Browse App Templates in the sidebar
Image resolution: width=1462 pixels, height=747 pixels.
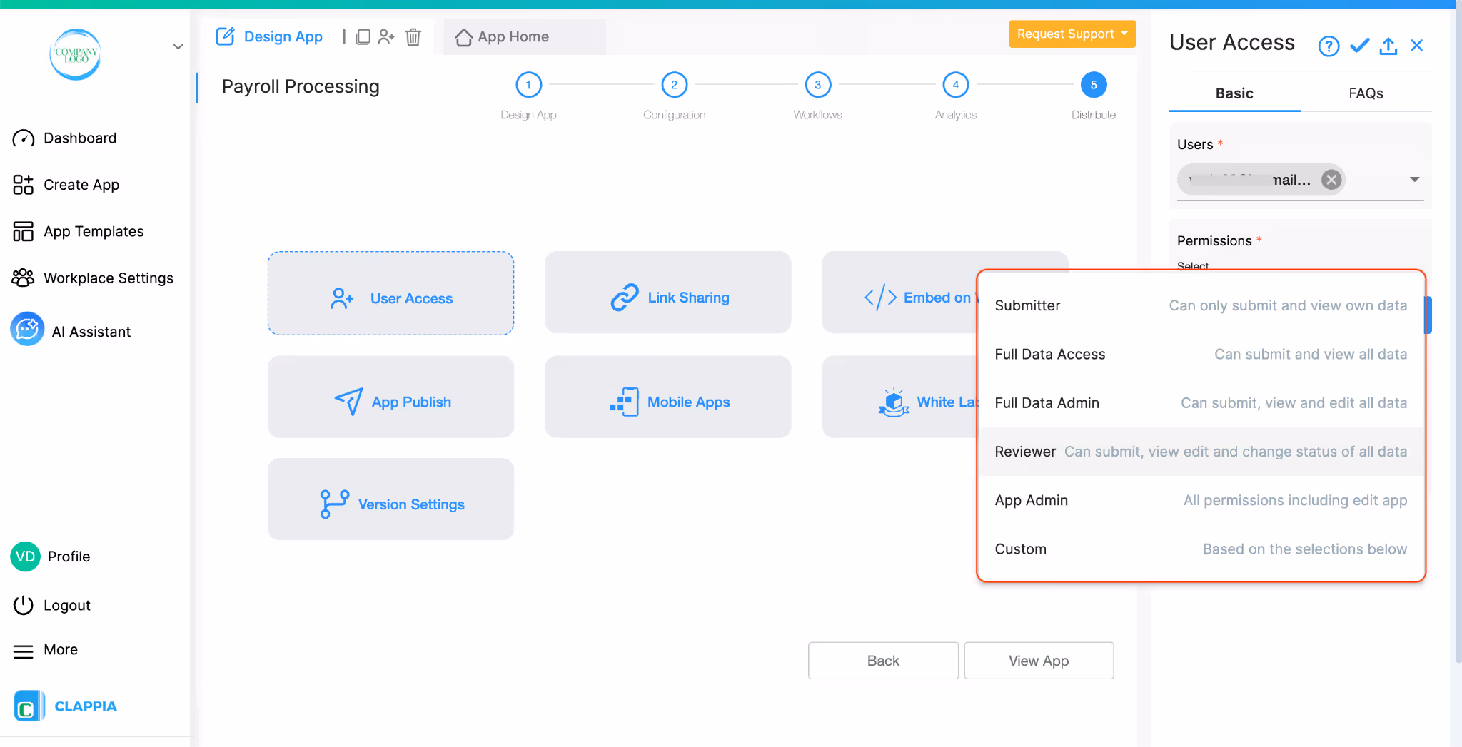92,231
